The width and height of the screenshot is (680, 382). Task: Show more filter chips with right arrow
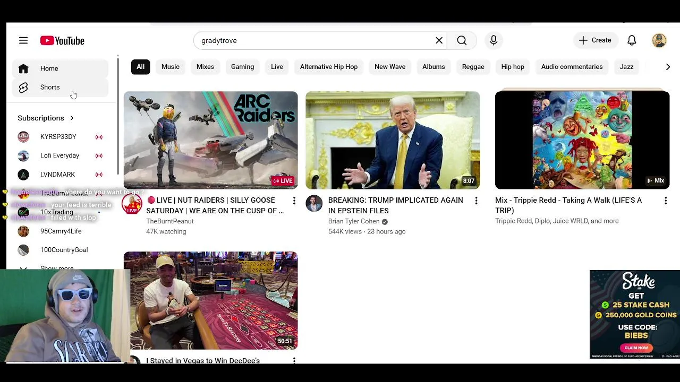tap(668, 67)
